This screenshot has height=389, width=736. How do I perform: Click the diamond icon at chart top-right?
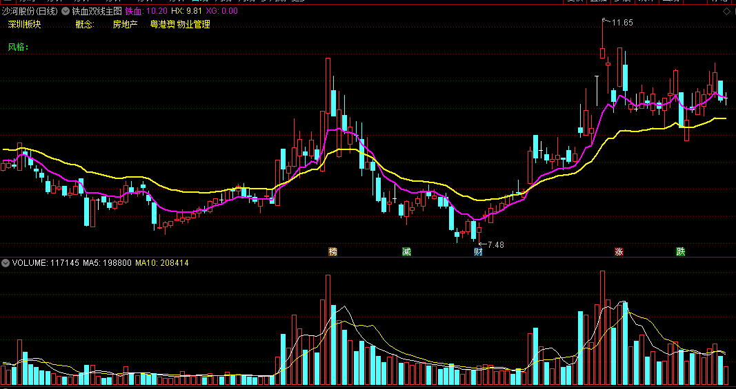[726, 12]
